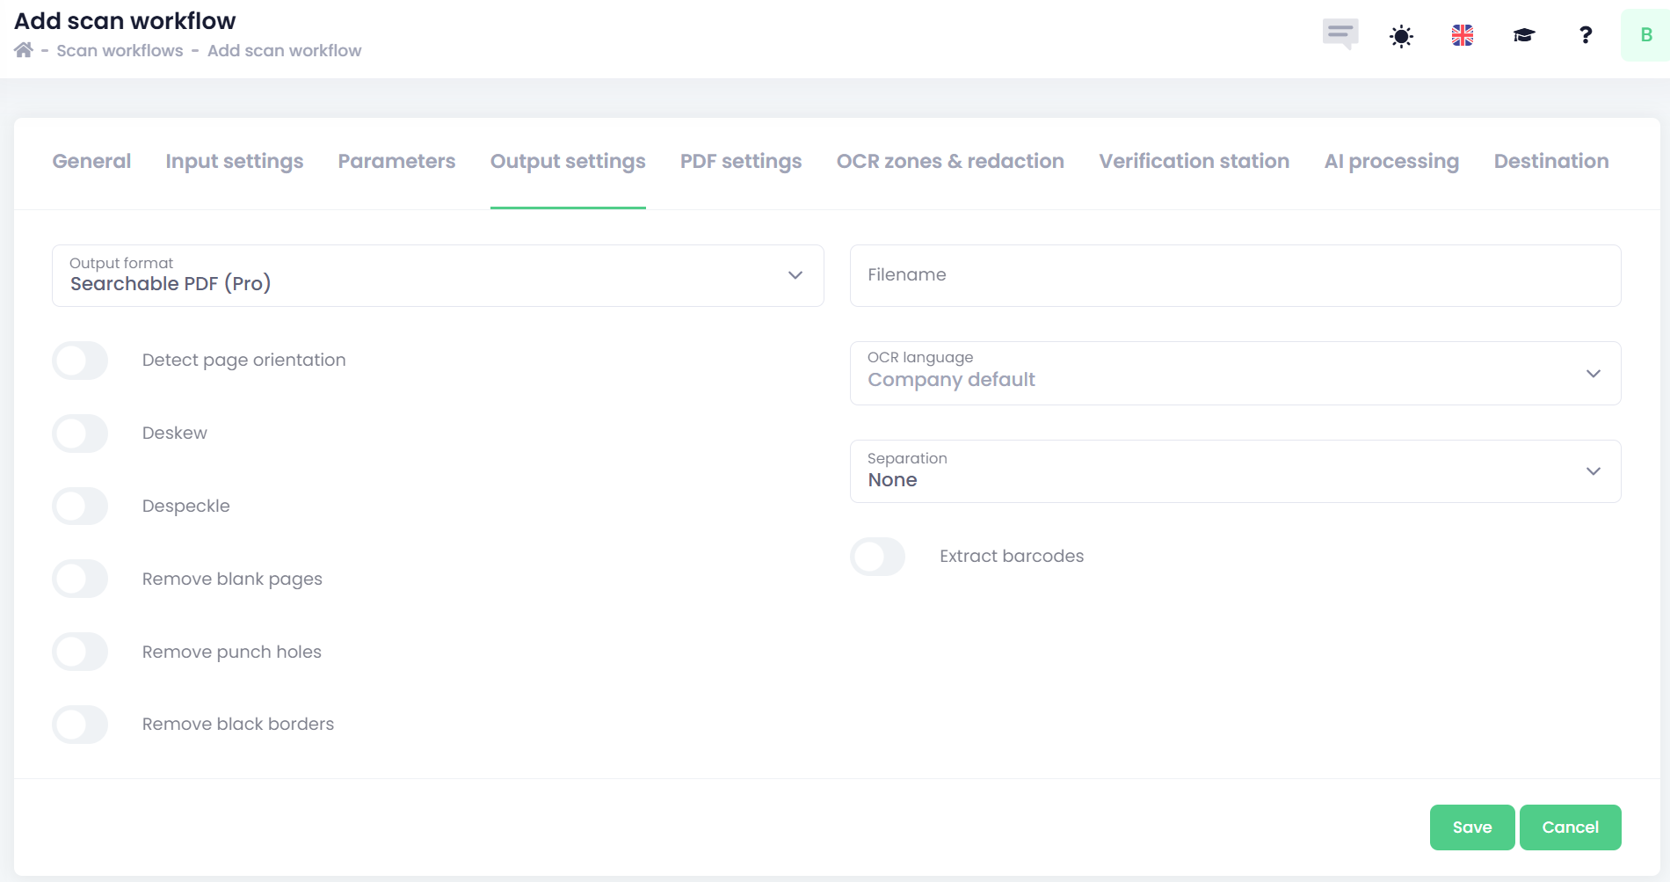Image resolution: width=1670 pixels, height=882 pixels.
Task: Open the chat messages icon
Action: [1340, 34]
